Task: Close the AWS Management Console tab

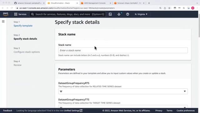Action: pyautogui.click(x=110, y=3)
